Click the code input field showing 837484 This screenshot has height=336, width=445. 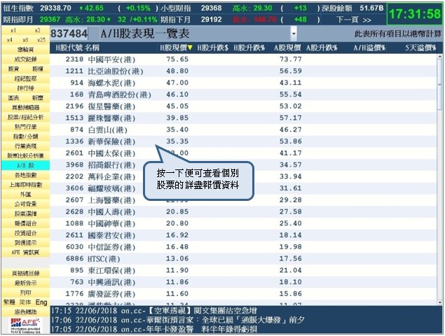tap(69, 34)
